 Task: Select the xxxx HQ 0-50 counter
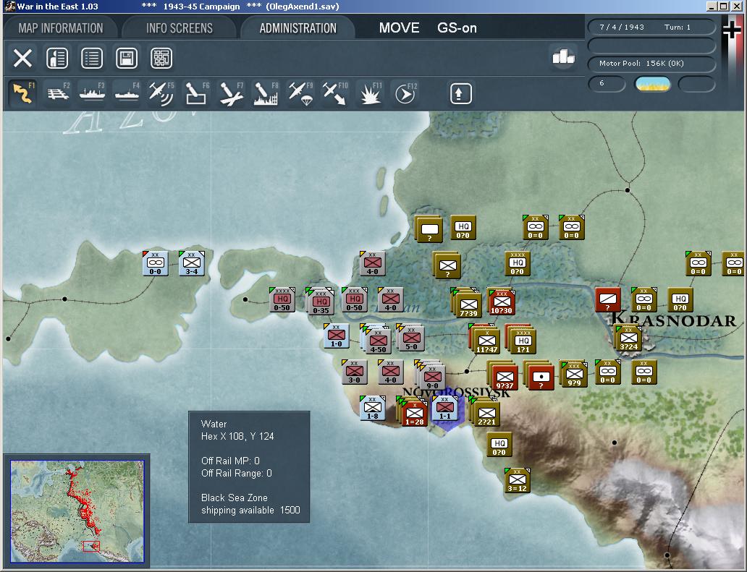(282, 299)
